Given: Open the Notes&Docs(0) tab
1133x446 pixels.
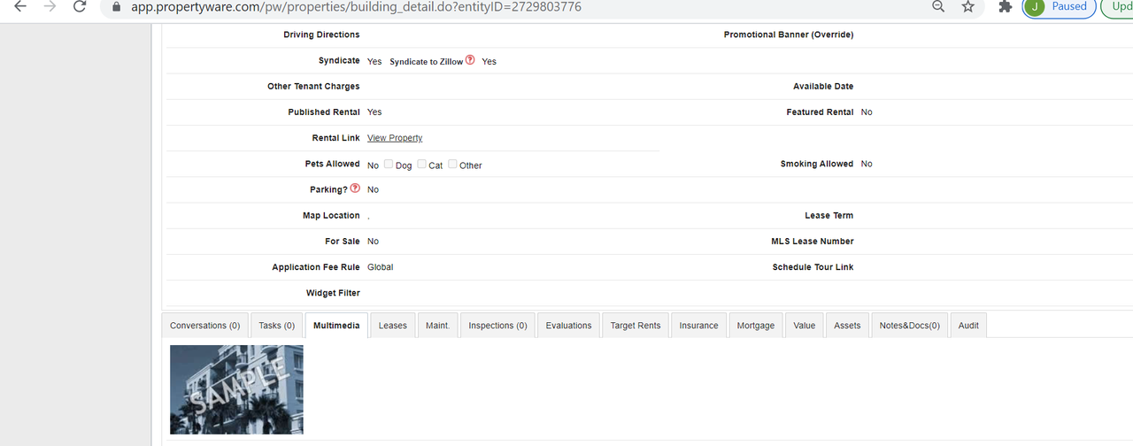Looking at the screenshot, I should pos(909,326).
